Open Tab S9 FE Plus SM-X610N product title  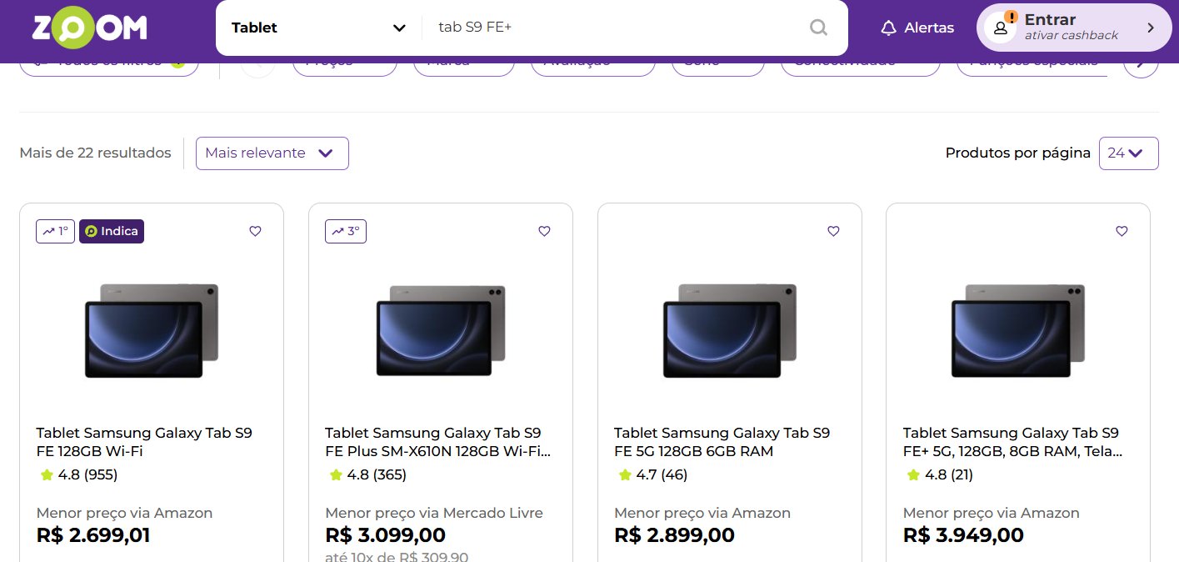coord(438,442)
